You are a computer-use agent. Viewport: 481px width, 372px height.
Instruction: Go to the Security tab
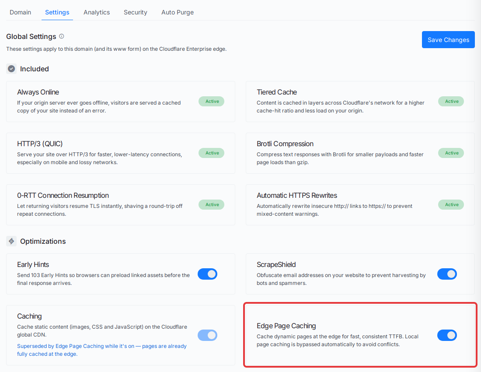point(135,12)
